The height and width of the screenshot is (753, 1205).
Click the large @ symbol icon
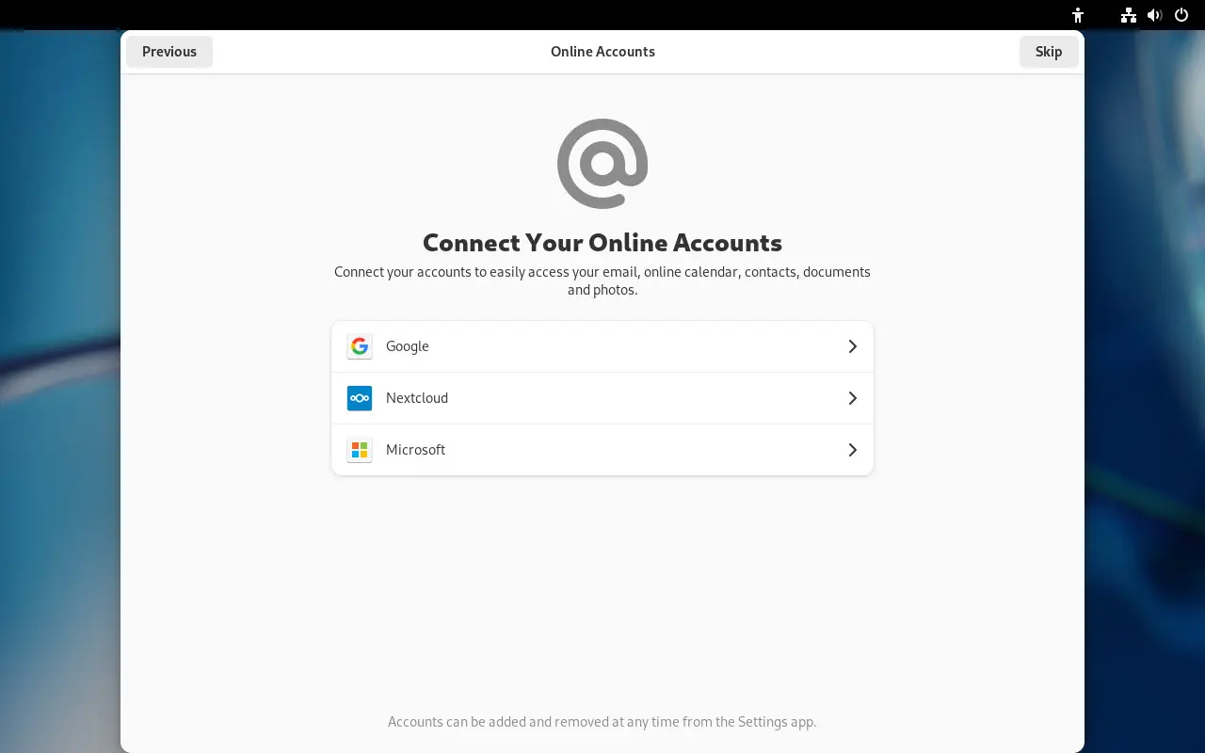602,164
